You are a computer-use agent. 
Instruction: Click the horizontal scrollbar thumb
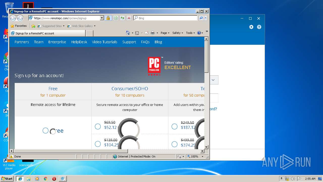71,151
